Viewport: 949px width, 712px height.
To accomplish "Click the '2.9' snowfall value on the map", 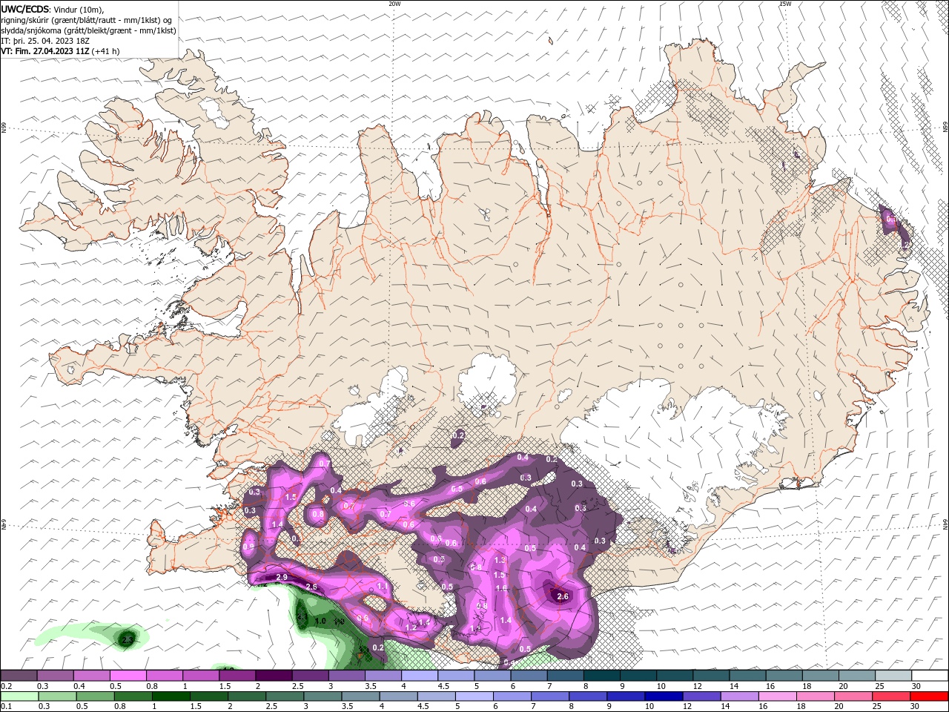I will point(282,577).
